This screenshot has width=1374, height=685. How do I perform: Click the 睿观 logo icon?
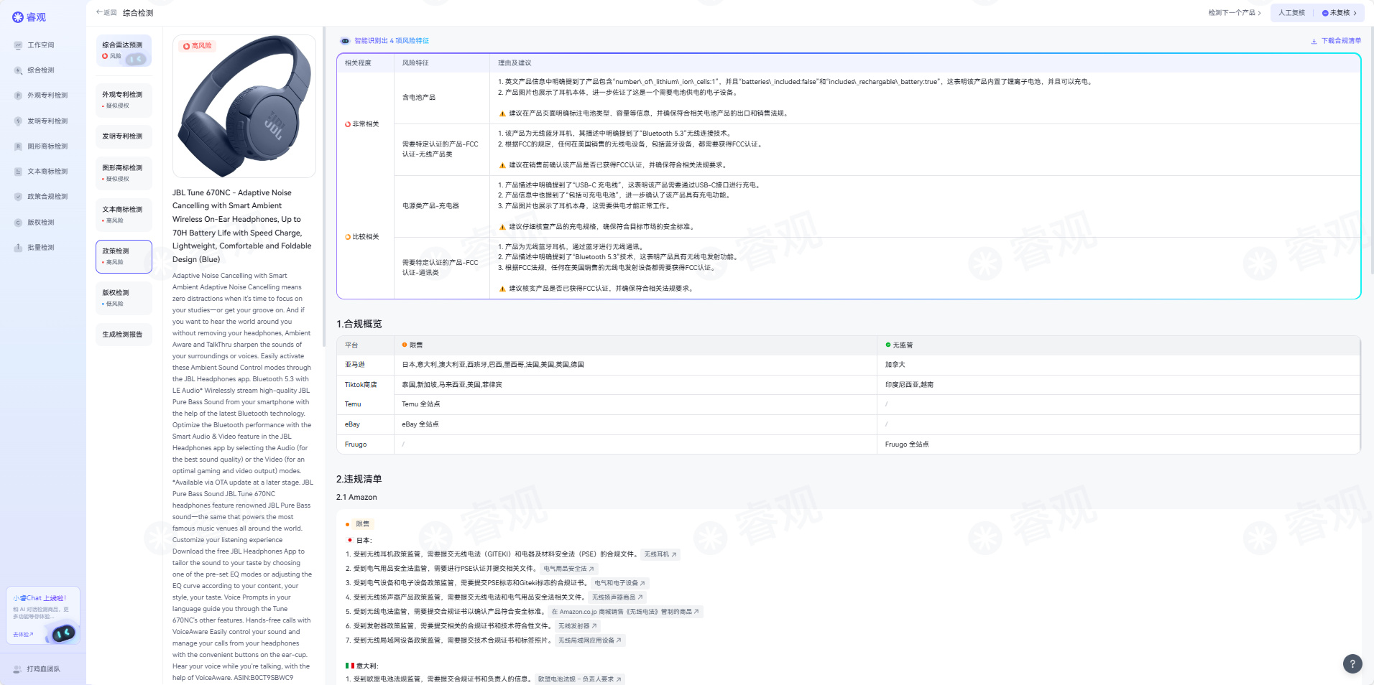pos(18,17)
